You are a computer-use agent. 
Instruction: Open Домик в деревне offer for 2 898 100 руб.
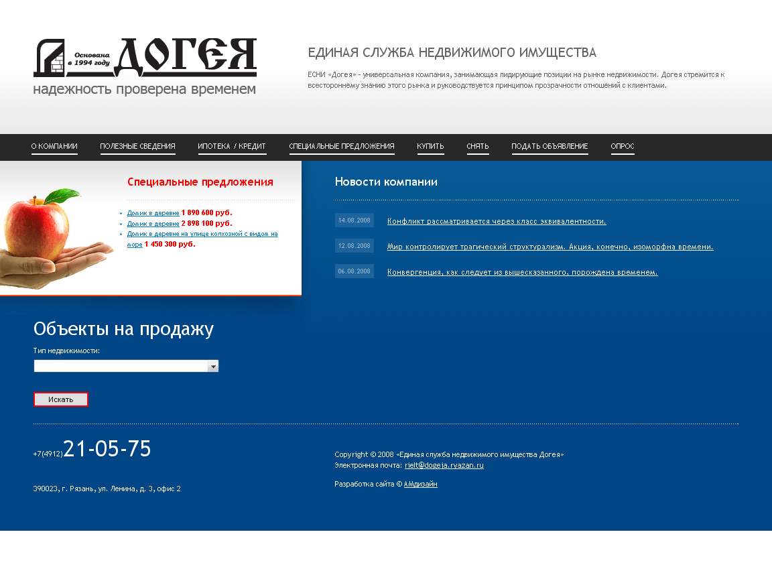coord(153,224)
